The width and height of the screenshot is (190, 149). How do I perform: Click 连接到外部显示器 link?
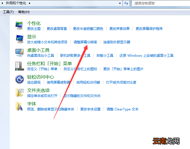pyautogui.click(x=117, y=42)
